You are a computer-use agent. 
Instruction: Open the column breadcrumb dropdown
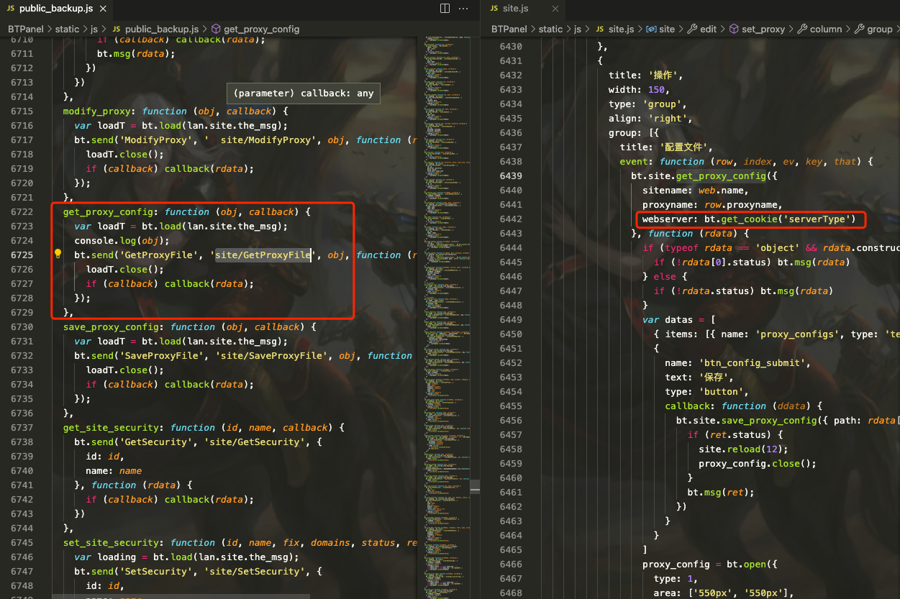pyautogui.click(x=825, y=29)
